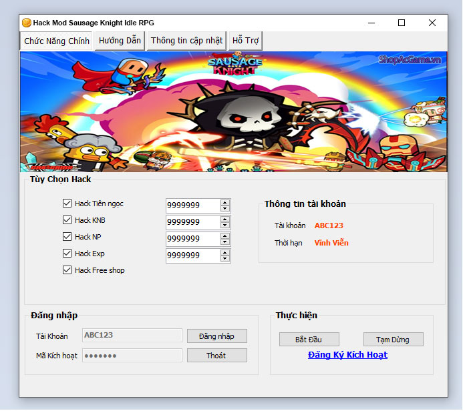Image resolution: width=463 pixels, height=411 pixels.
Task: Increase the Hack KNB value with up arrow
Action: [x=225, y=219]
